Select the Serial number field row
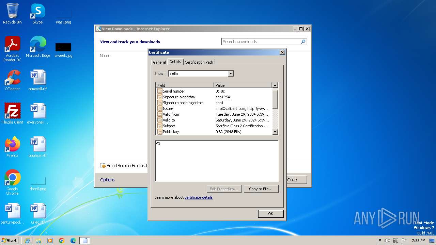436x245 pixels. coord(214,91)
